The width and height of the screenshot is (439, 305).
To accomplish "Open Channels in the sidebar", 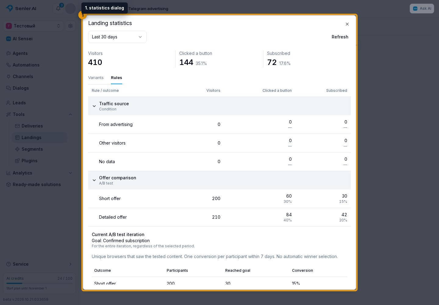I will point(23,77).
